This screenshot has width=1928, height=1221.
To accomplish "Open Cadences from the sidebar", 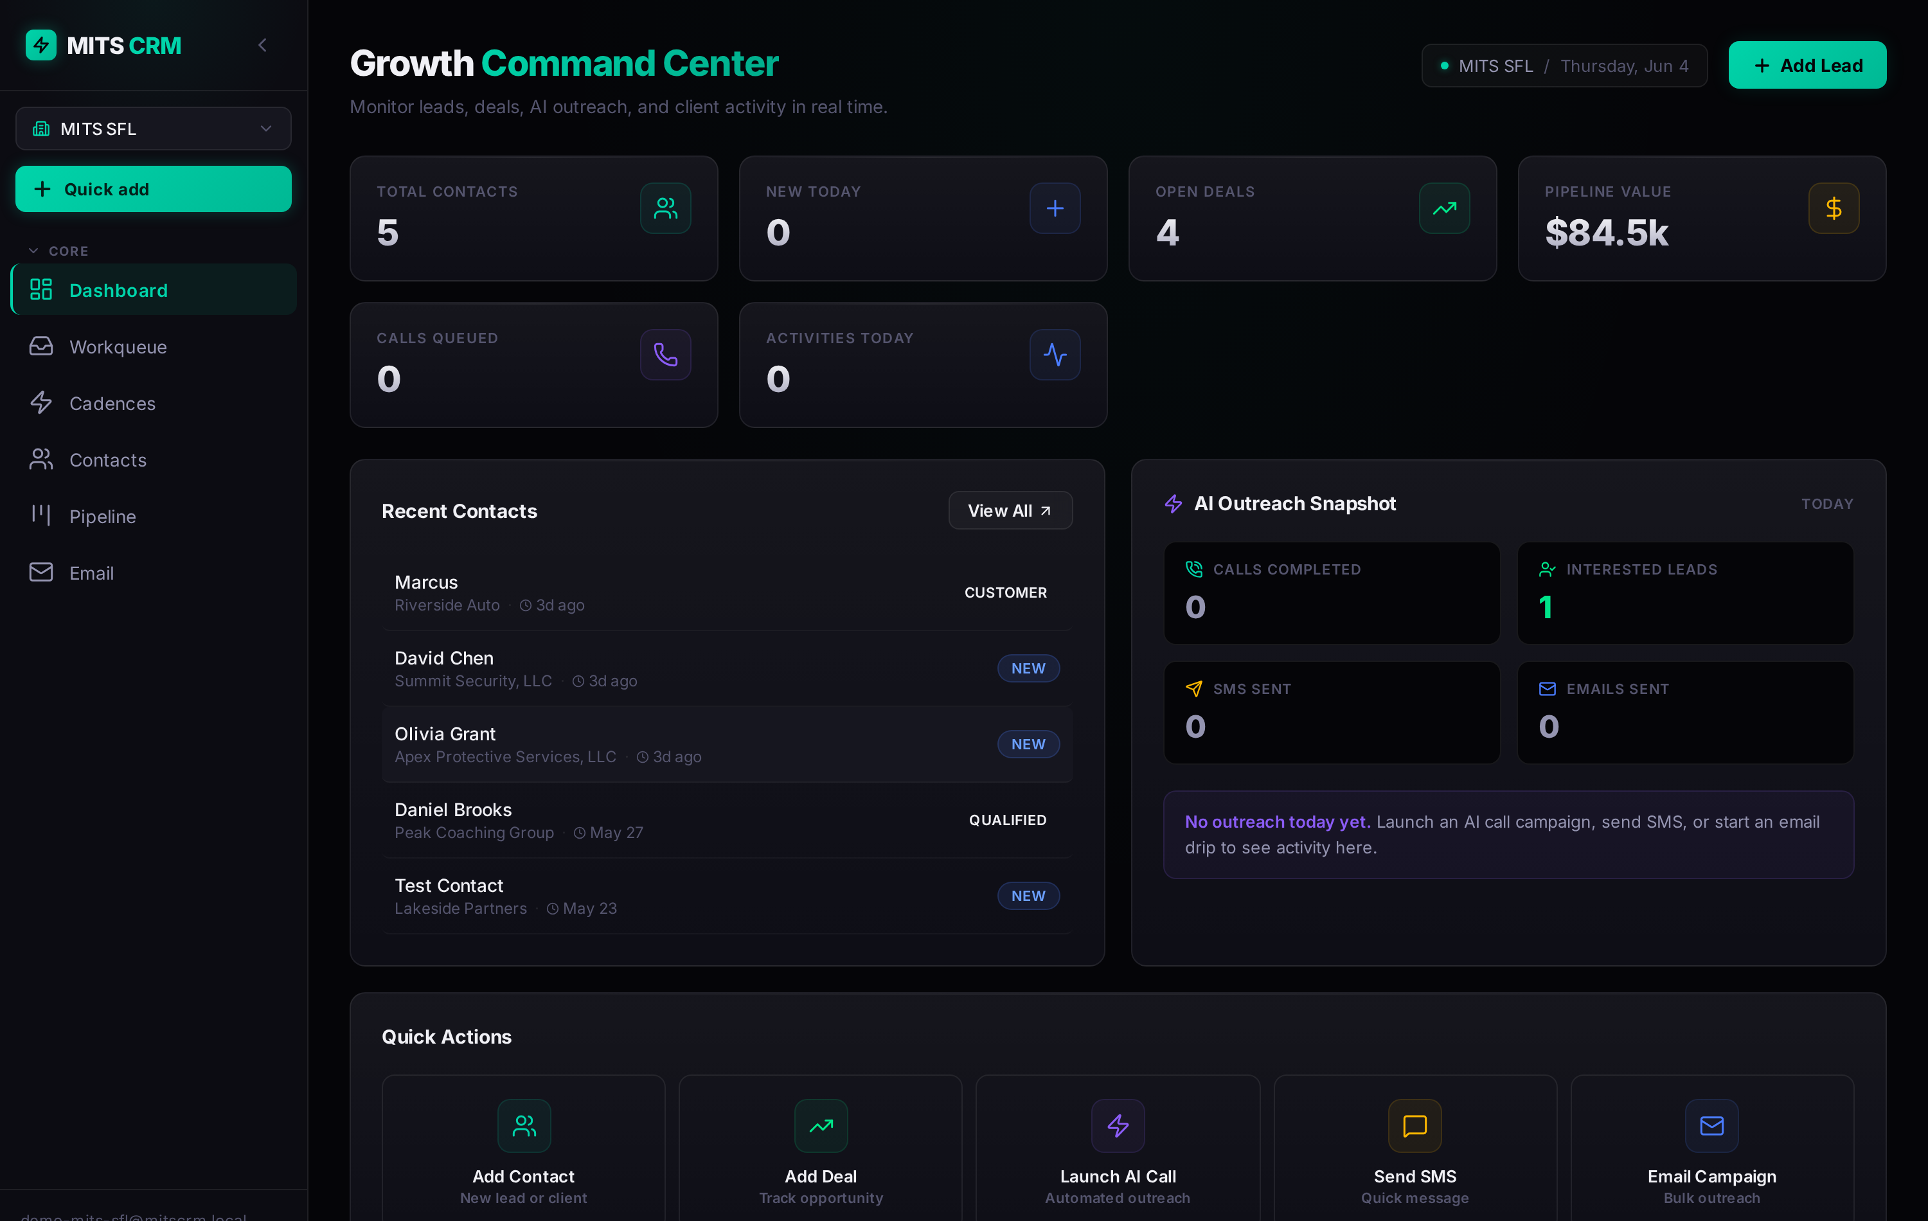I will coord(154,403).
